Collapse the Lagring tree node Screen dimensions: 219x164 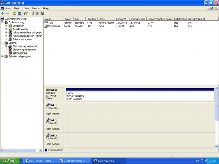point(3,43)
